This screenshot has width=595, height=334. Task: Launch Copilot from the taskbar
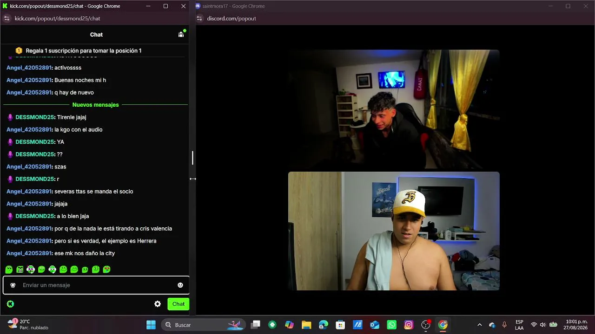pos(290,325)
